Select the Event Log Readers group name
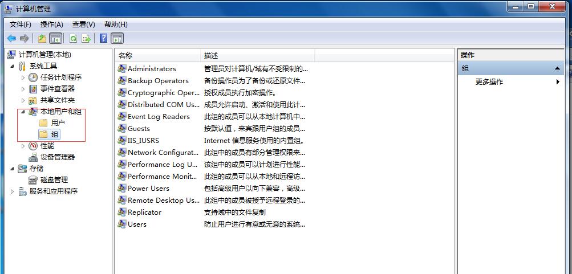572x274 pixels. [159, 117]
